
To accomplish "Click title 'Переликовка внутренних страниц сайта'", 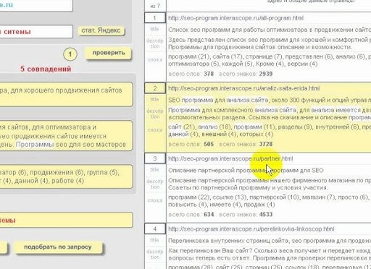I will 270,241.
